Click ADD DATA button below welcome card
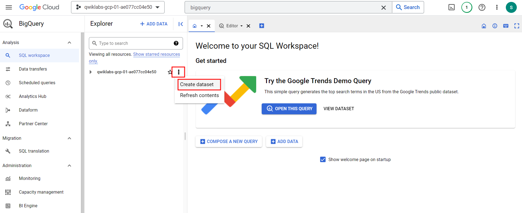 (x=284, y=142)
